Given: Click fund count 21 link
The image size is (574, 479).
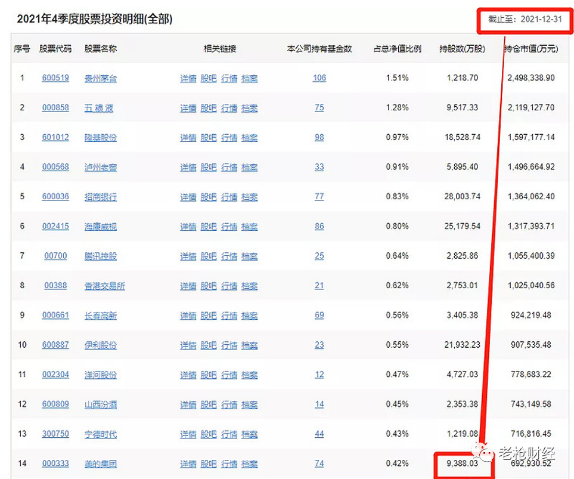Looking at the screenshot, I should coord(319,286).
